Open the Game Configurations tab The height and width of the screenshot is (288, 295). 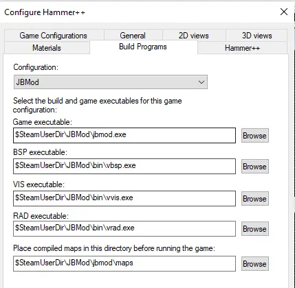(x=53, y=36)
